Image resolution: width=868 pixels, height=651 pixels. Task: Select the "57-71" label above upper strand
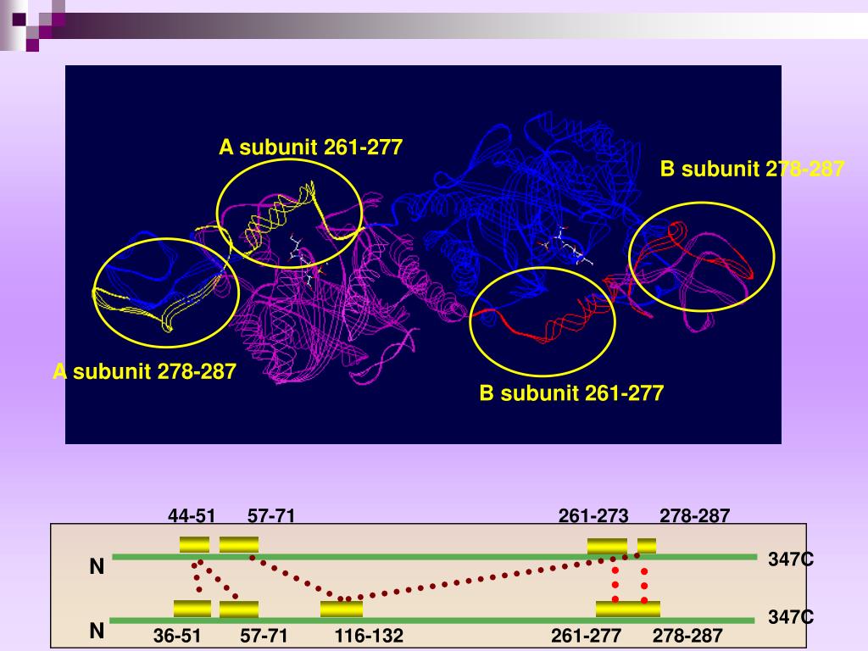(x=271, y=516)
